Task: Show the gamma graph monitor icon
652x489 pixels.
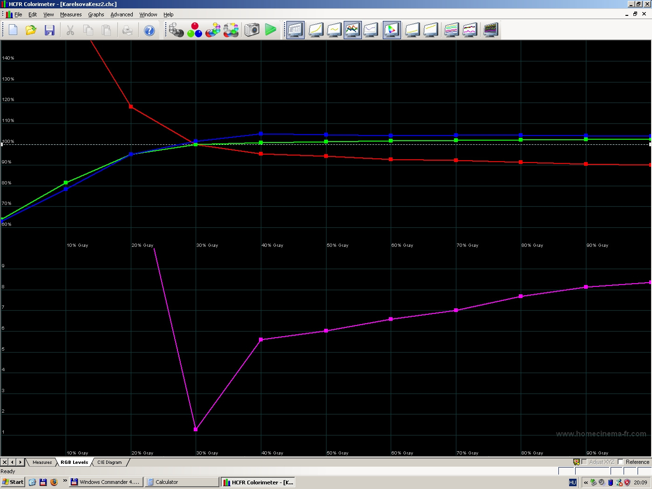Action: [334, 30]
